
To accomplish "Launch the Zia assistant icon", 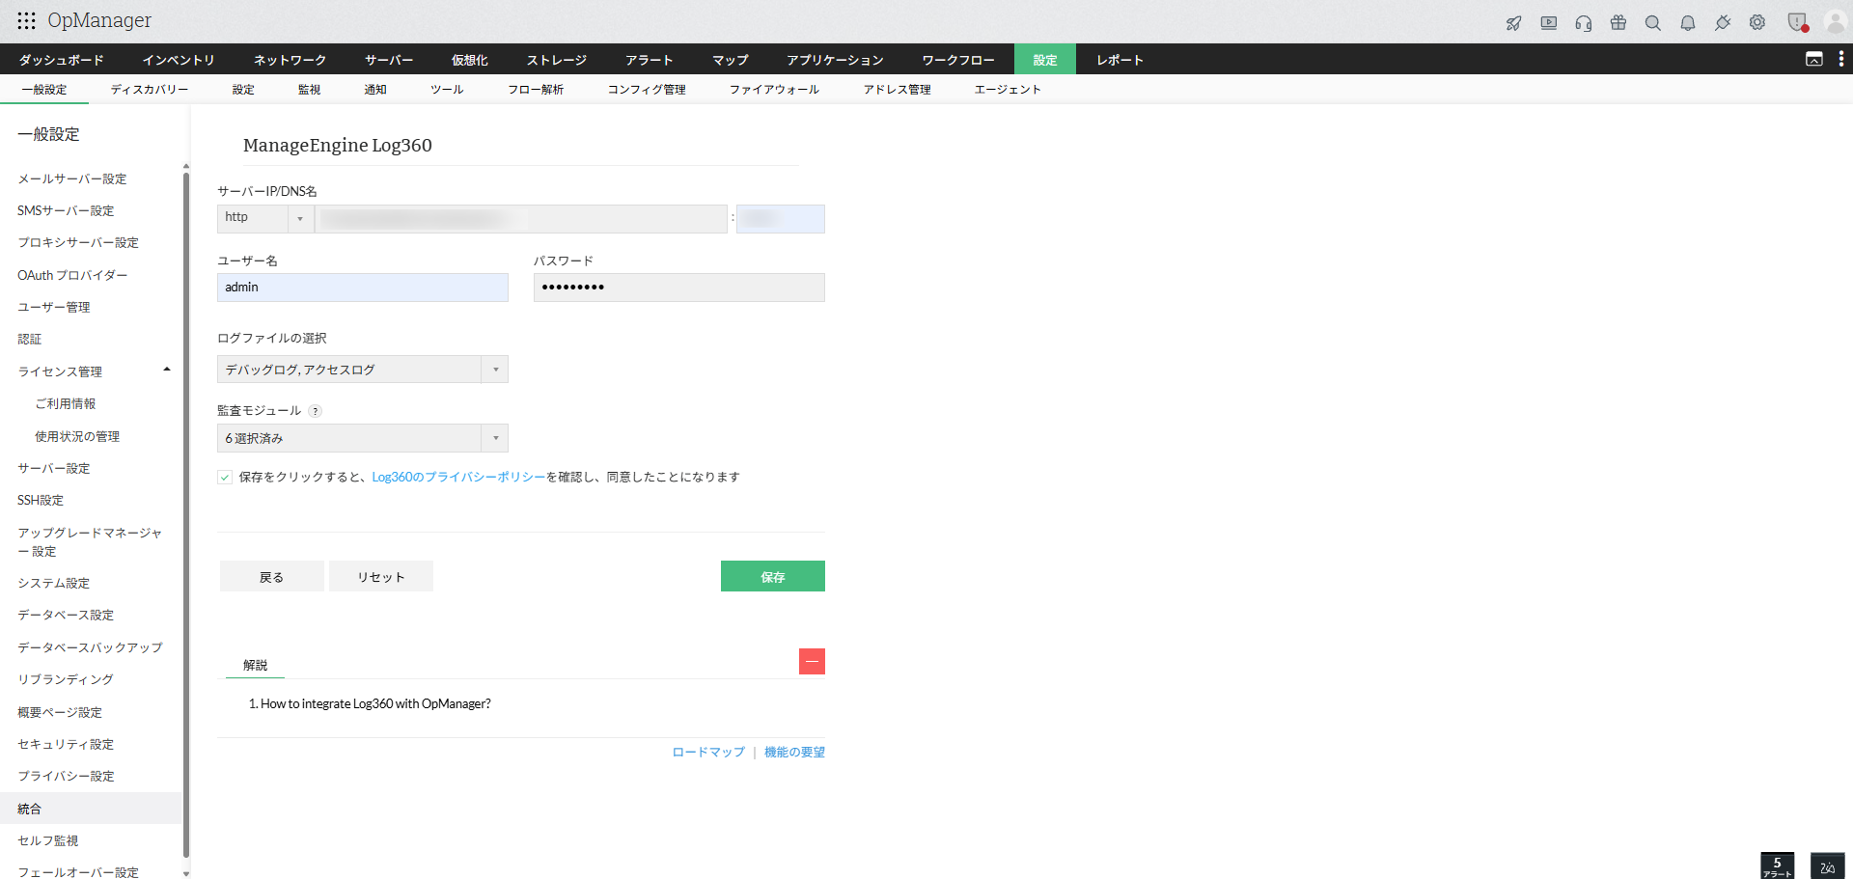I will pos(1827,865).
